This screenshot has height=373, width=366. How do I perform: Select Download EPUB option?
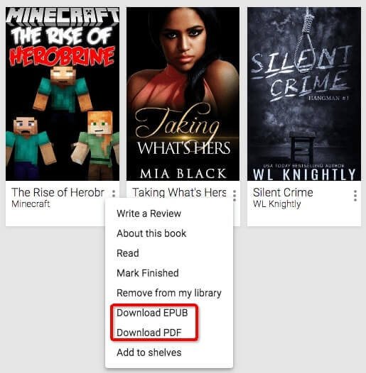click(x=152, y=313)
